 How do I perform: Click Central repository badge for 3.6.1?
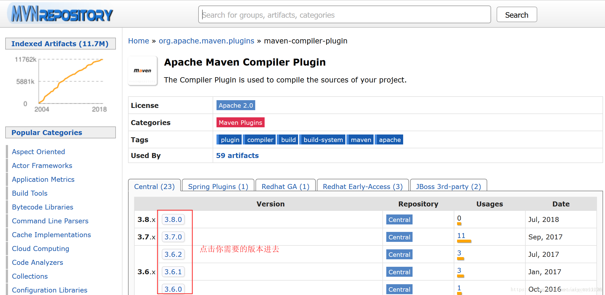(399, 272)
